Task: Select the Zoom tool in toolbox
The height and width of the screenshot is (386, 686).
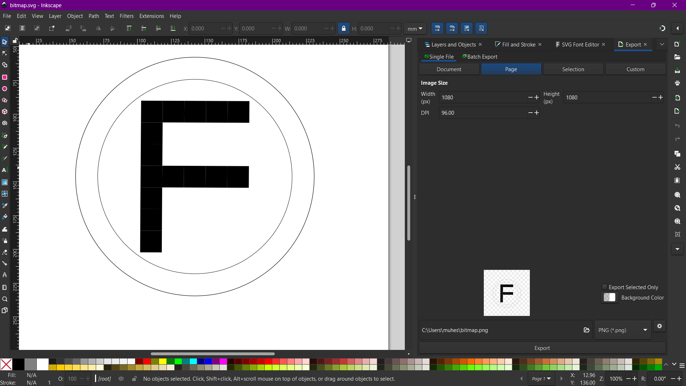Action: pyautogui.click(x=5, y=299)
